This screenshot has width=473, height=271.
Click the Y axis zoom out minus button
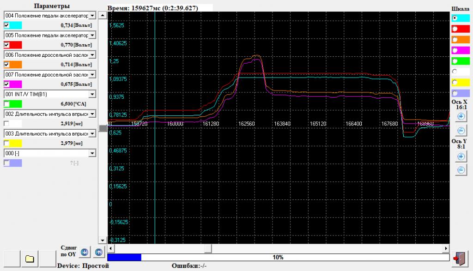coord(461,170)
